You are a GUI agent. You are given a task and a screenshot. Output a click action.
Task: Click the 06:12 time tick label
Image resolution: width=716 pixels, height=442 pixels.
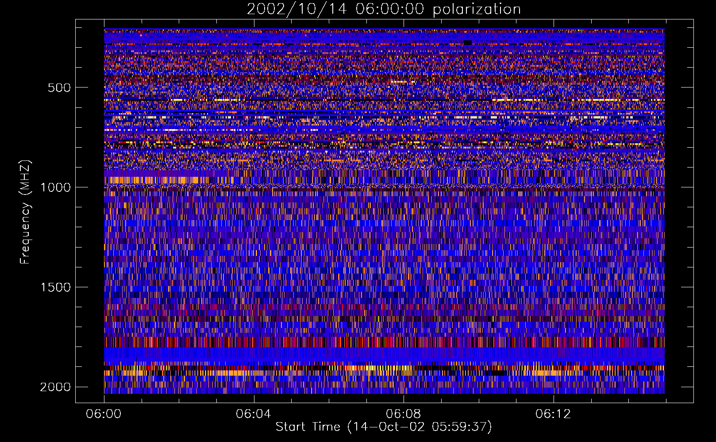[553, 414]
